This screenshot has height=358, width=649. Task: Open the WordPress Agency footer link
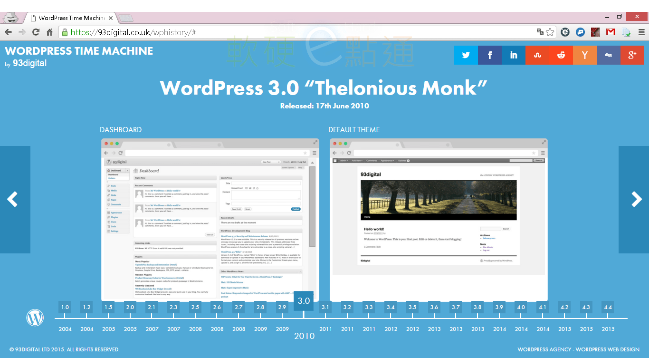tap(544, 349)
